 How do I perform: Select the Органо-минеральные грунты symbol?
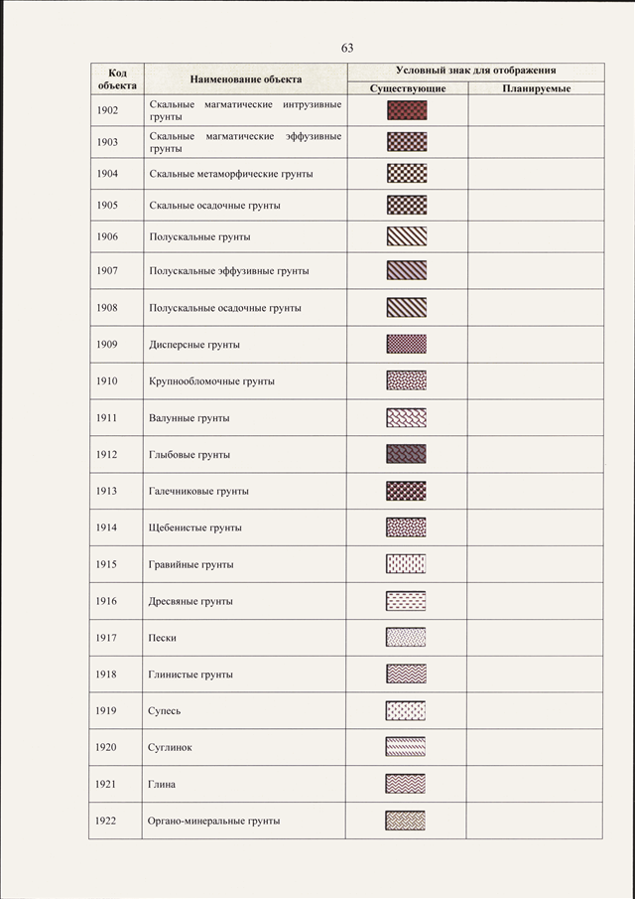pos(406,821)
